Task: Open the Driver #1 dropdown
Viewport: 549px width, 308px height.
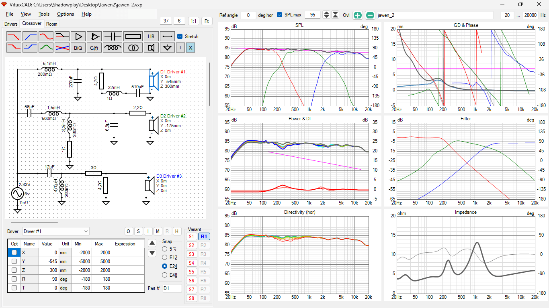Action: tap(56, 231)
